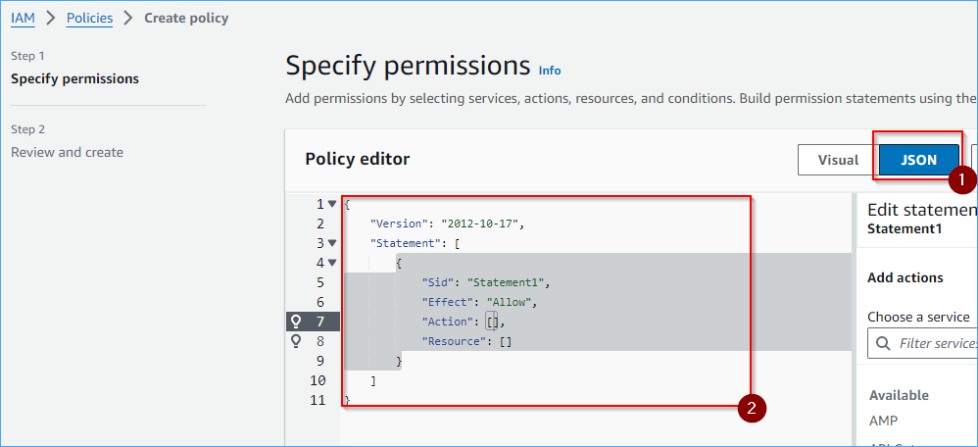Viewport: 978px width, 447px height.
Task: Collapse the JSON root object on line 1
Action: pos(332,204)
